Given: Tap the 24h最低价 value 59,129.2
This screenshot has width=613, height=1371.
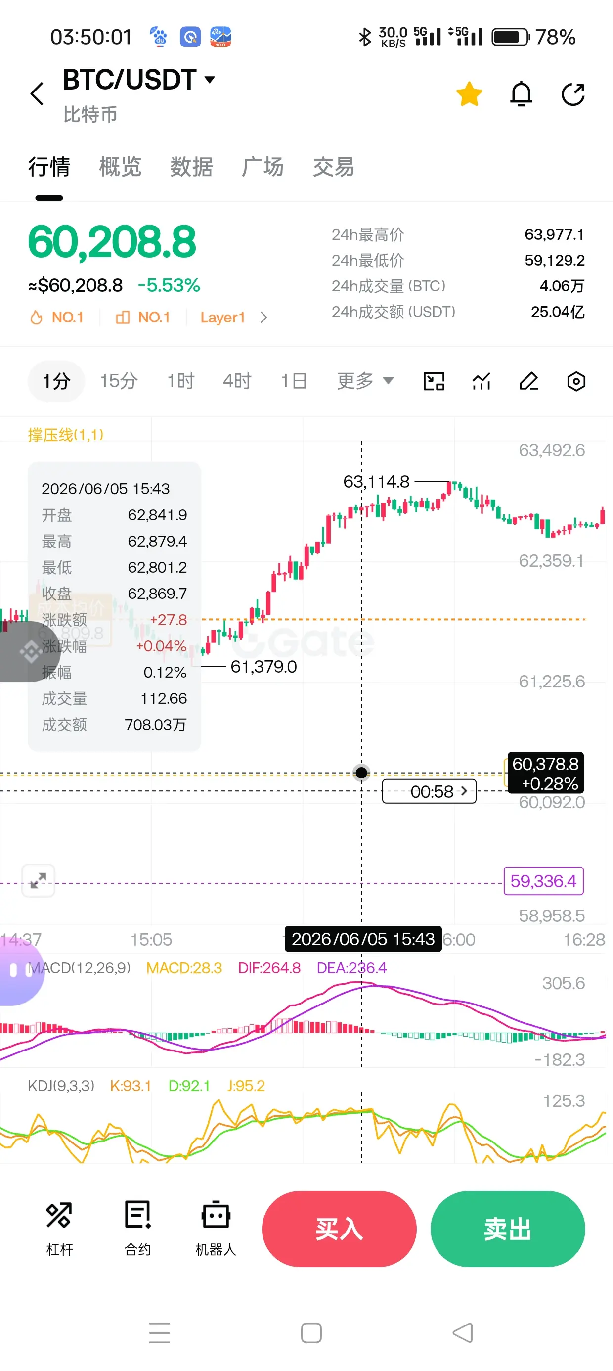Looking at the screenshot, I should point(554,260).
